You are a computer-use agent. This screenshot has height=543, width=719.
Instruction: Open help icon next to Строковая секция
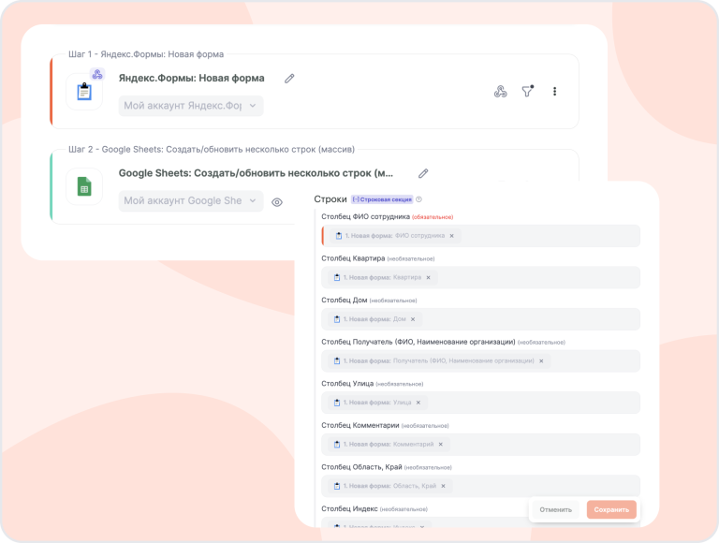coord(418,199)
